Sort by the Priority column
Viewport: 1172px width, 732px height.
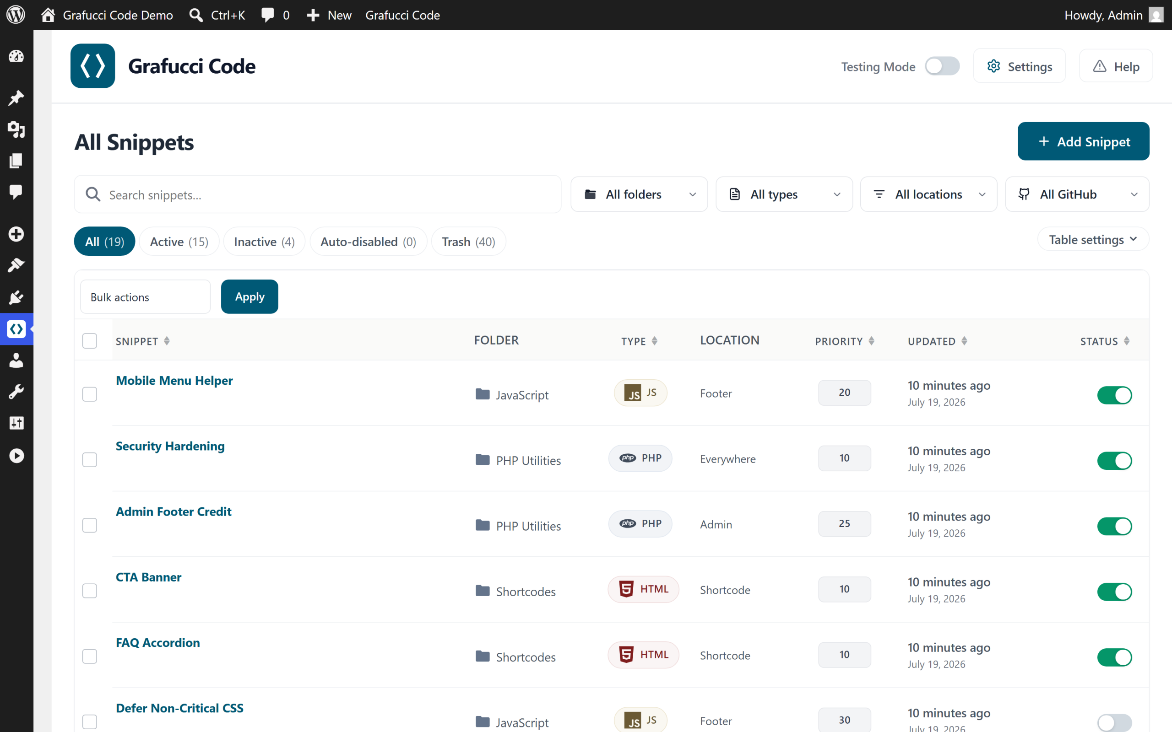coord(844,341)
